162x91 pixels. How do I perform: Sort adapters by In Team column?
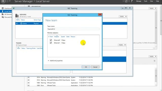pyautogui.click(x=50, y=37)
